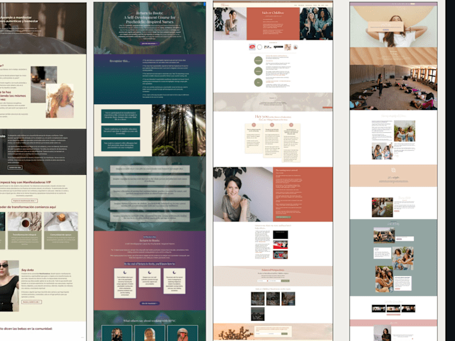Viewport: 455px width, 341px height.
Task: Open the lone podcast thumbnail on second row
Action: (x=258, y=314)
